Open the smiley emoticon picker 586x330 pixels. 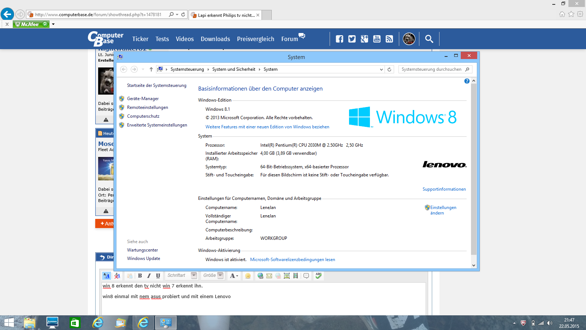coord(248,276)
